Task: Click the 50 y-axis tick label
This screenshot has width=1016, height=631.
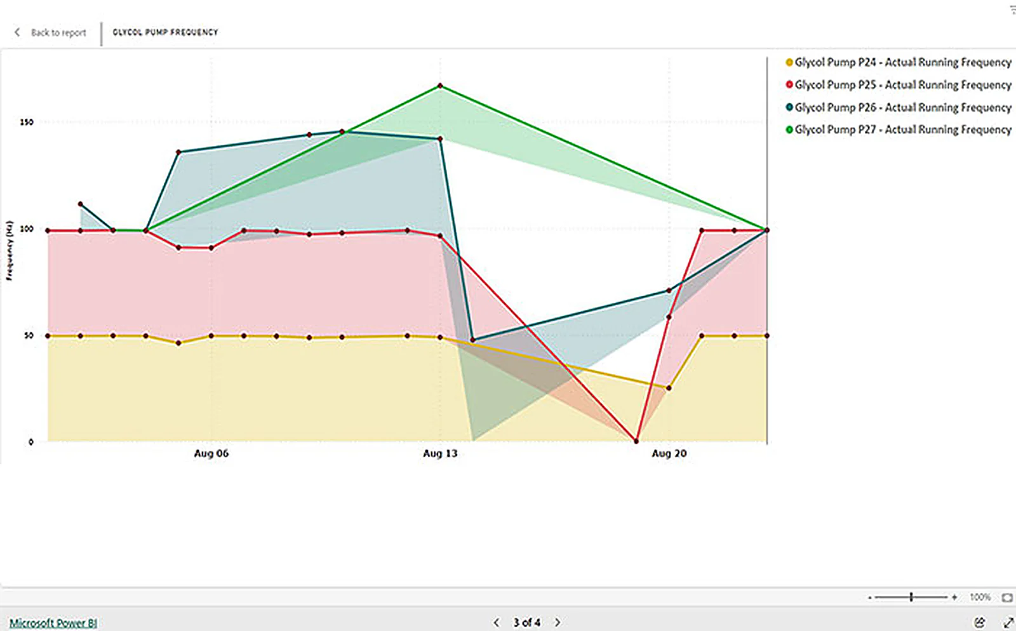Action: tap(29, 335)
